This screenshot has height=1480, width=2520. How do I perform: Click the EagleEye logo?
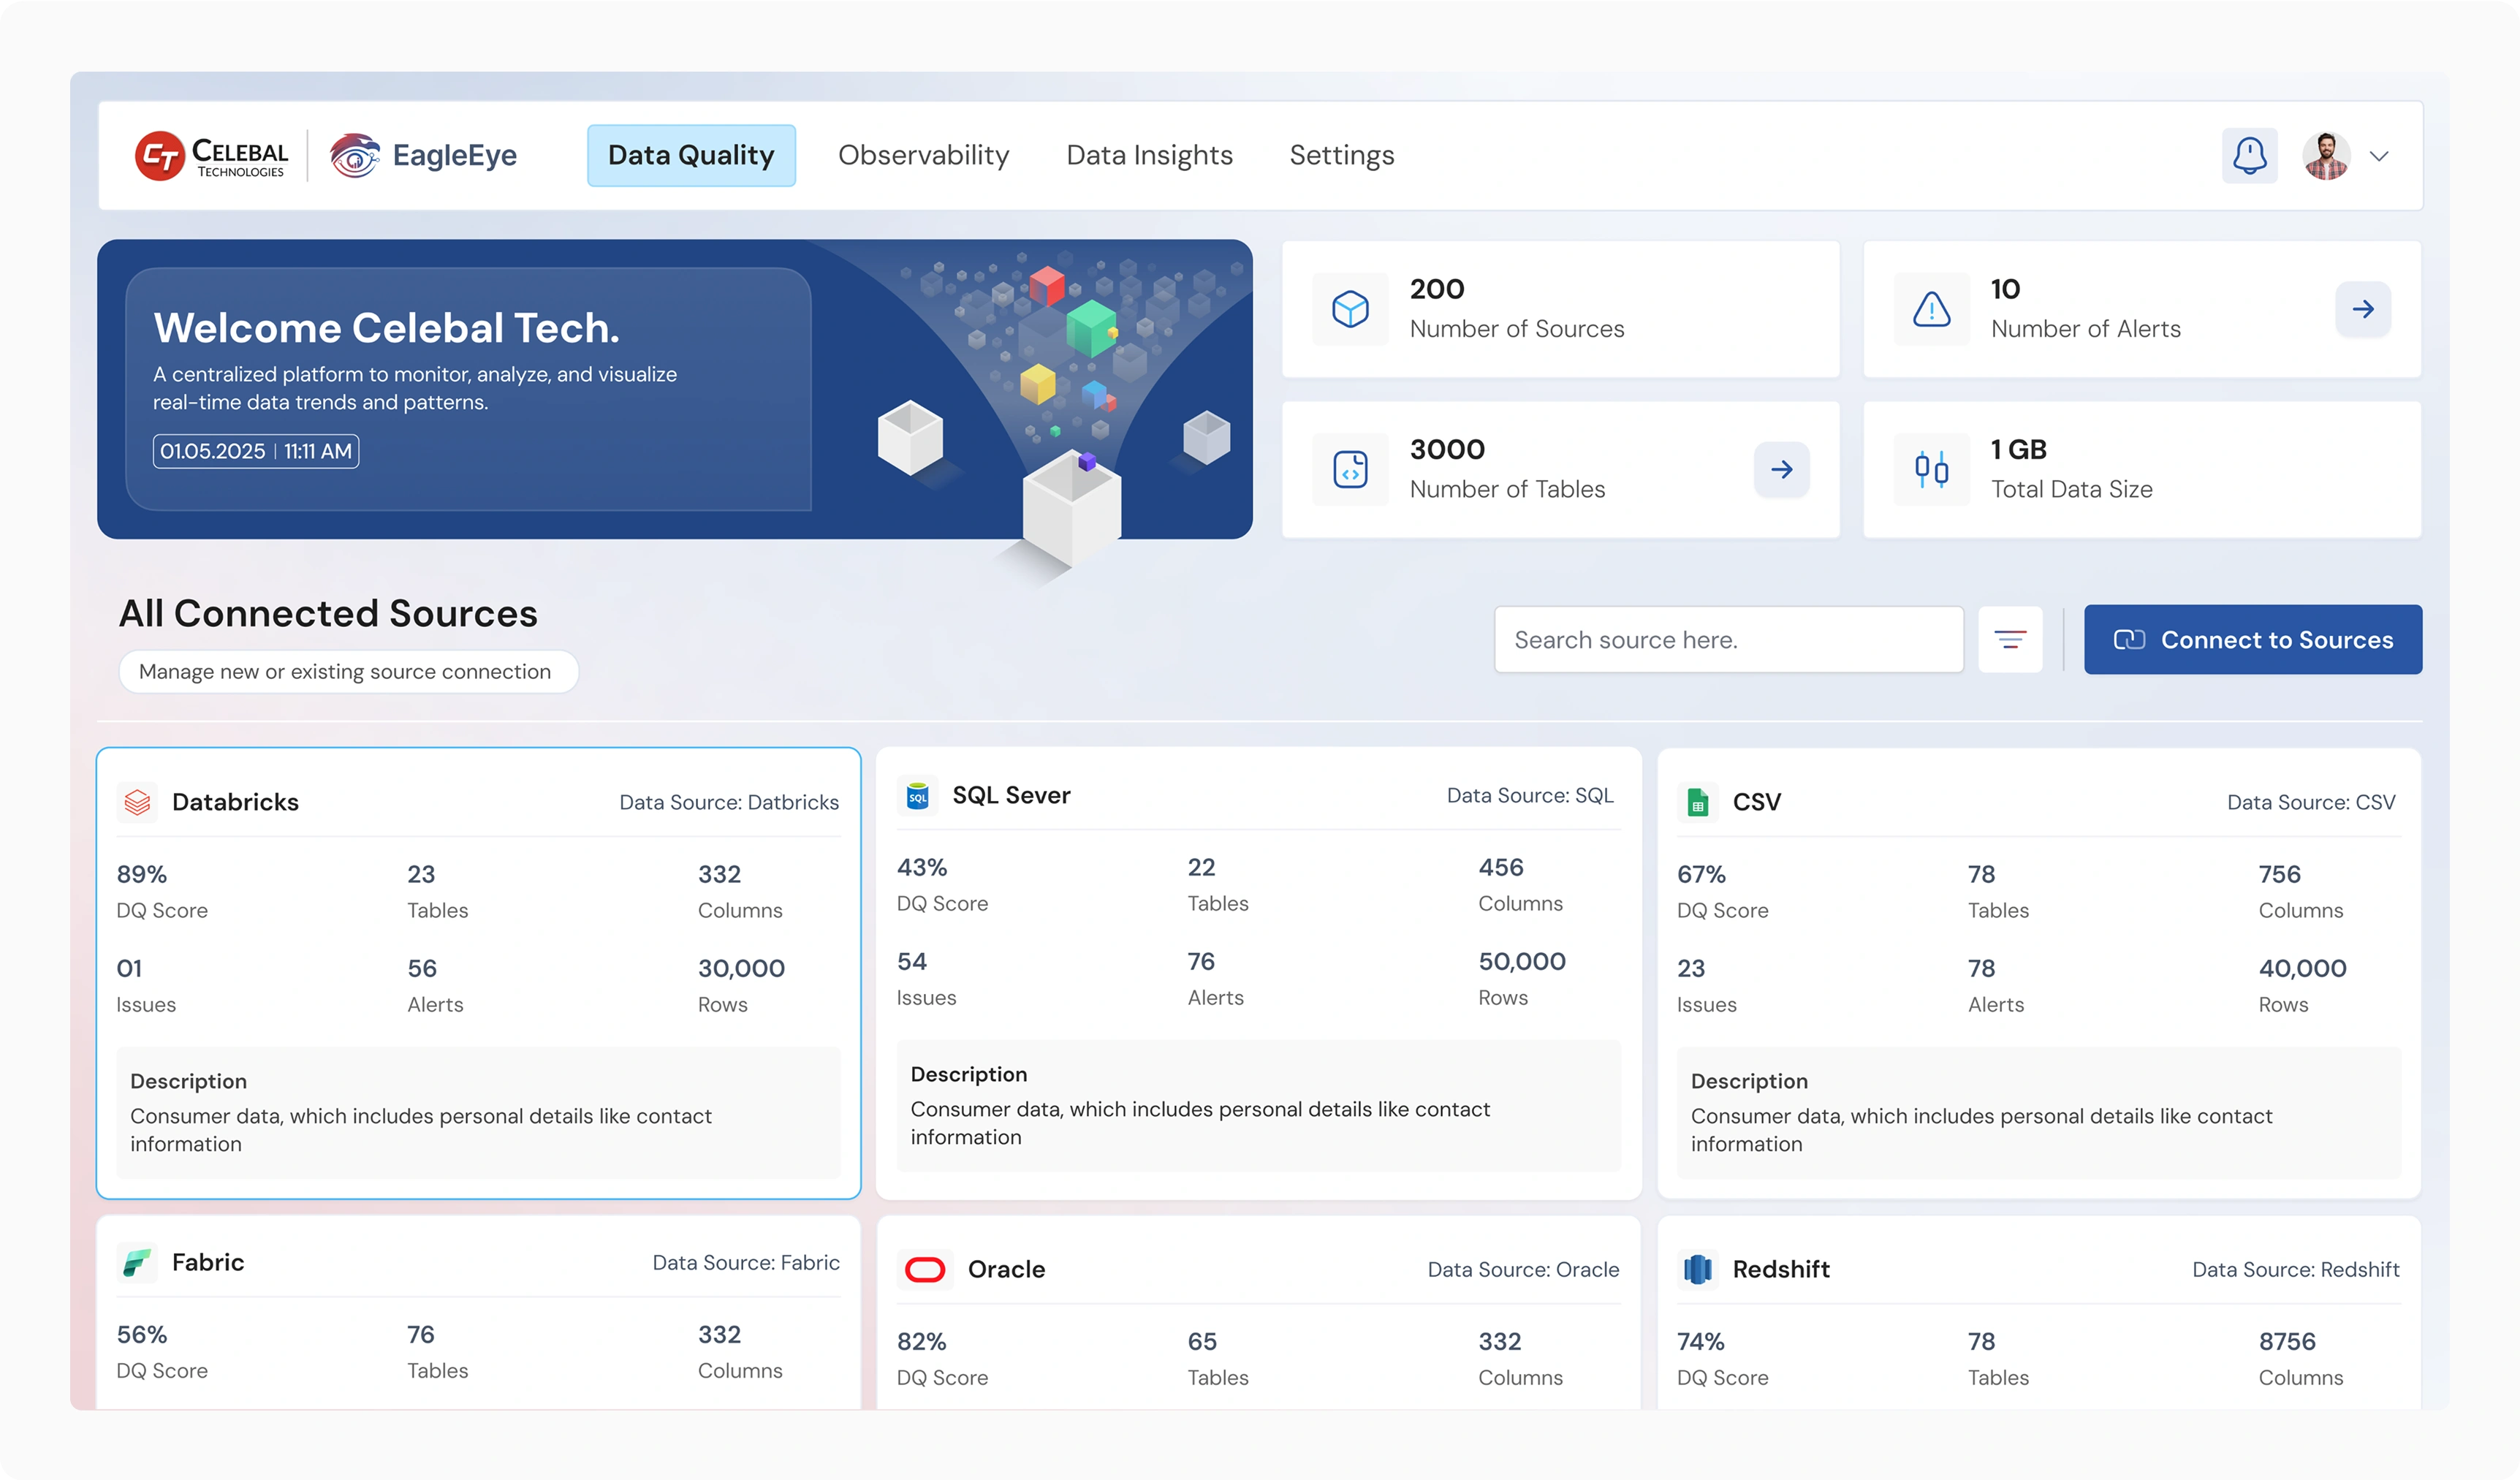tap(424, 155)
